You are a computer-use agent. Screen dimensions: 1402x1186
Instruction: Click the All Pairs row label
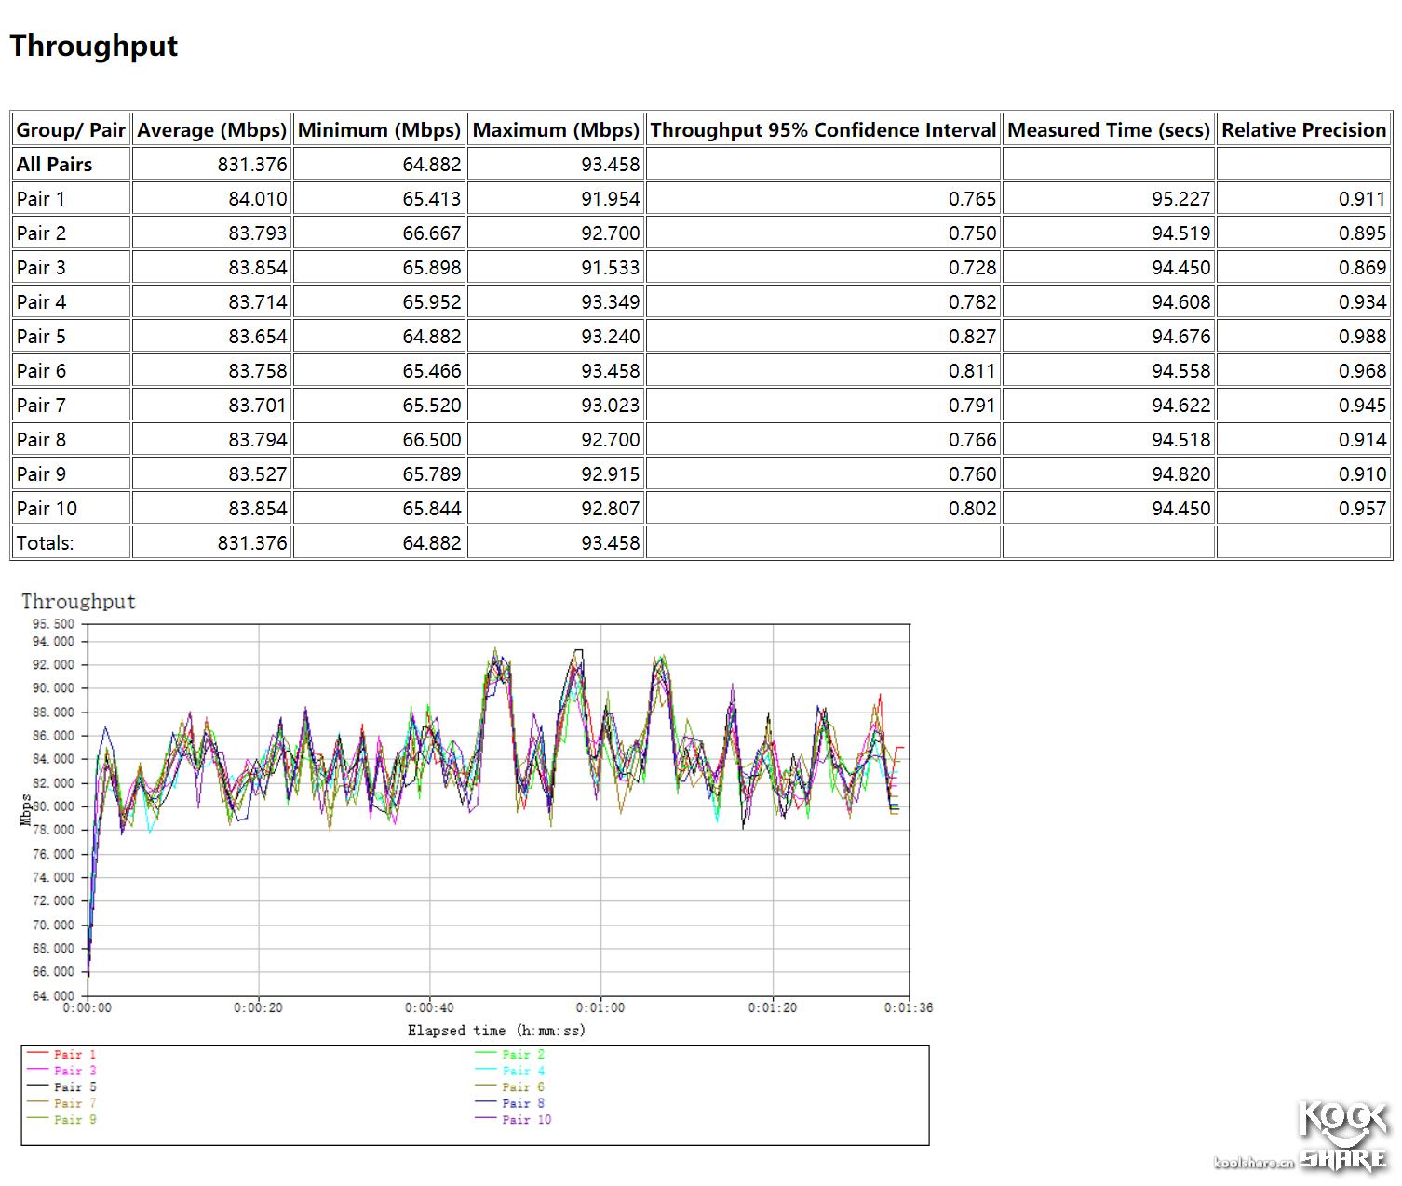coord(55,165)
